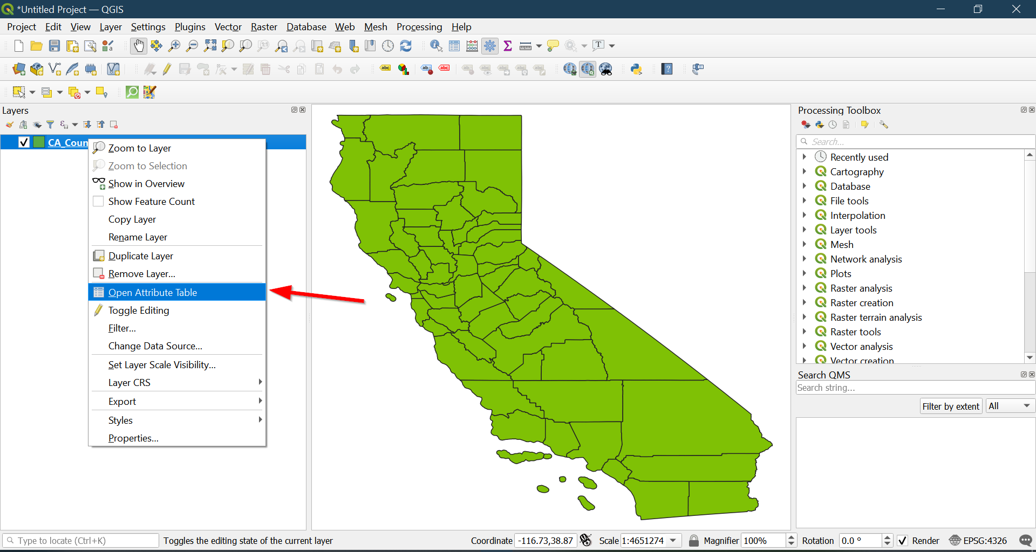This screenshot has width=1036, height=552.
Task: Select the Pan Map hand tool
Action: pyautogui.click(x=139, y=46)
